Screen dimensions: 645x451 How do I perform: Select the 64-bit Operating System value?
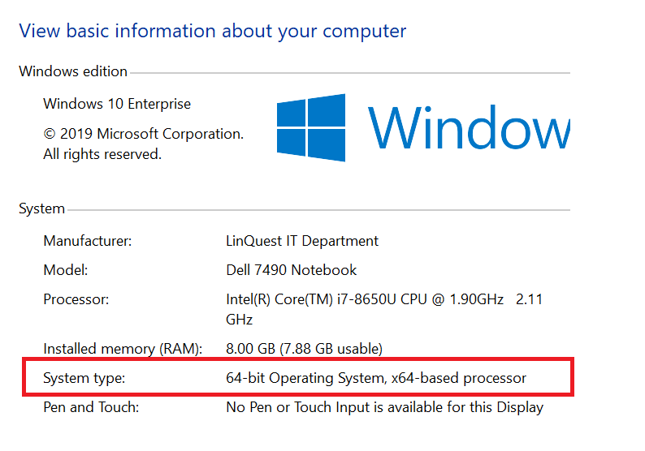pyautogui.click(x=376, y=378)
